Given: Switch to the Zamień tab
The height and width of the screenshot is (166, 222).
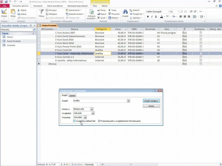Looking at the screenshot, I should (x=72, y=95).
